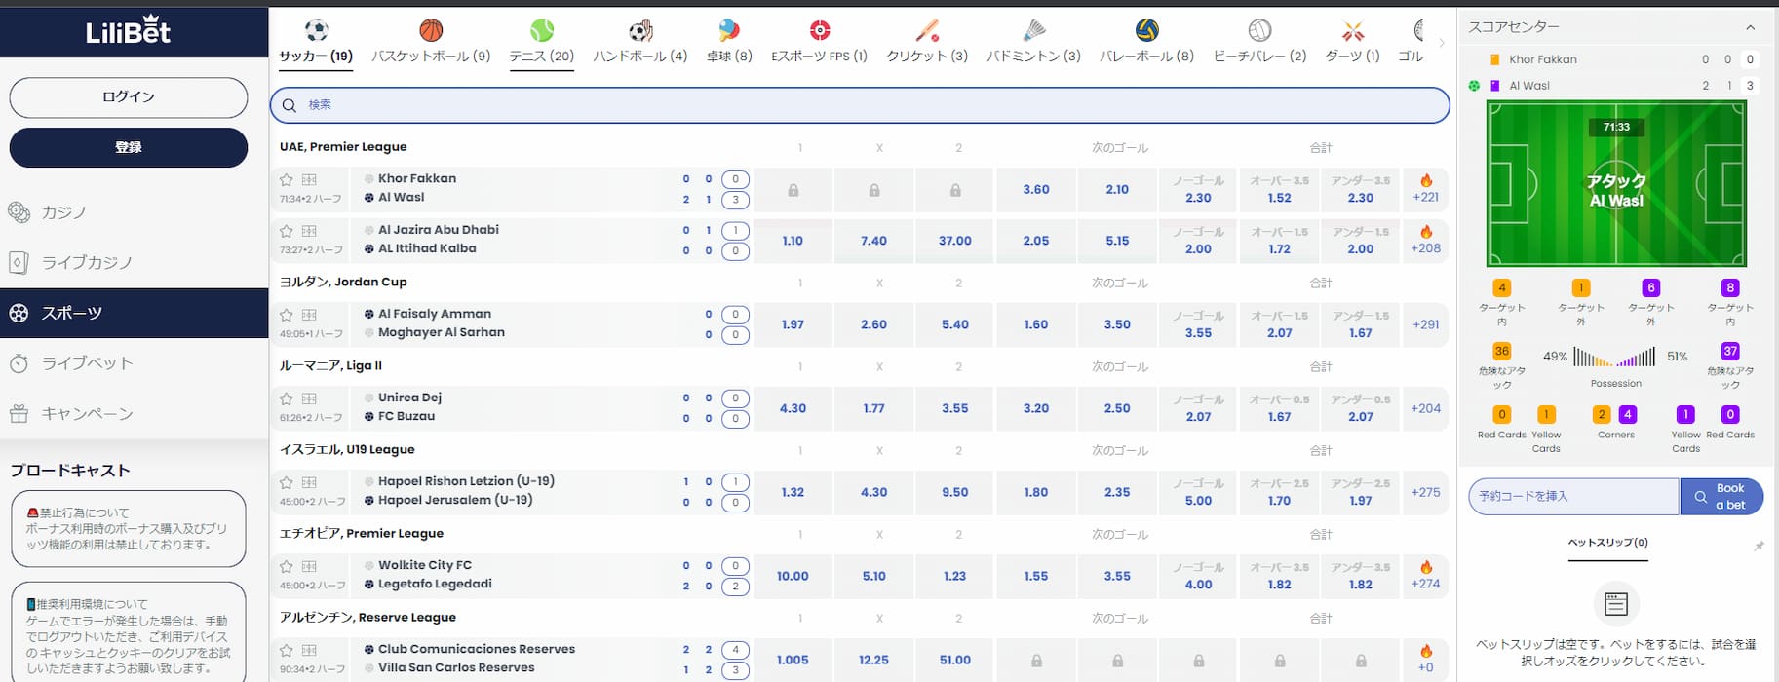This screenshot has width=1779, height=682.
Task: Open stats icon for Khor Fakkan match
Action: pos(309,179)
